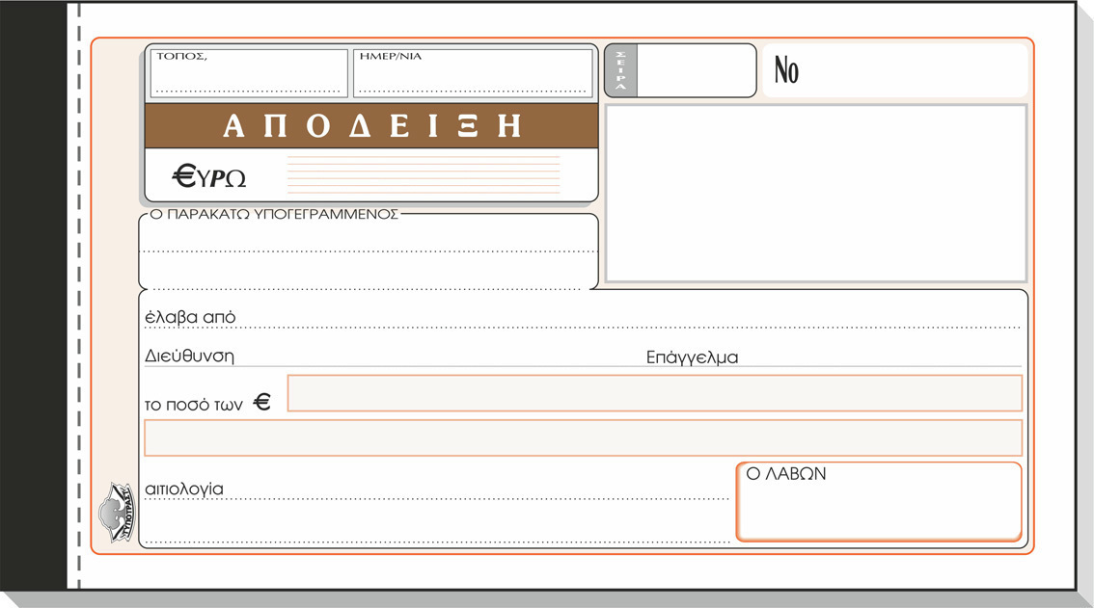Viewport: 1094px width, 608px height.
Task: Click the printer logo at bottom left
Action: pyautogui.click(x=117, y=512)
